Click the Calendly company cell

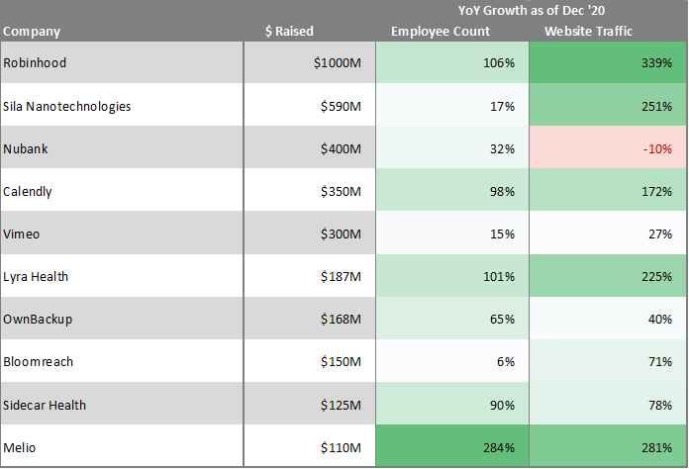(x=122, y=190)
